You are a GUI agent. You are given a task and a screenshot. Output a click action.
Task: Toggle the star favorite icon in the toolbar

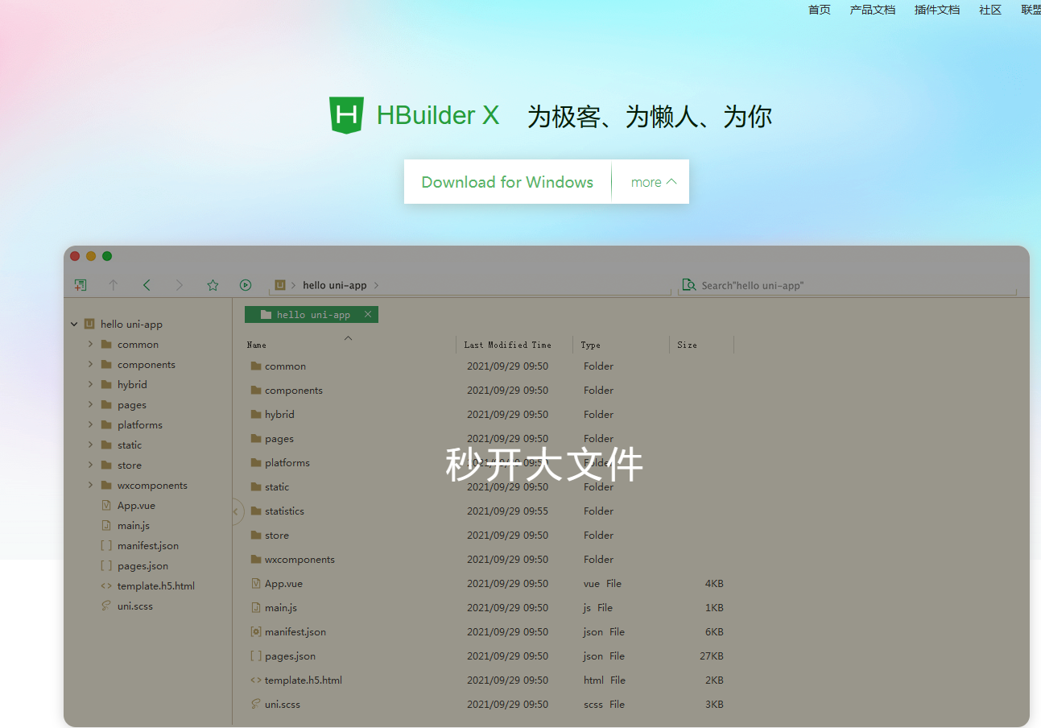(212, 284)
